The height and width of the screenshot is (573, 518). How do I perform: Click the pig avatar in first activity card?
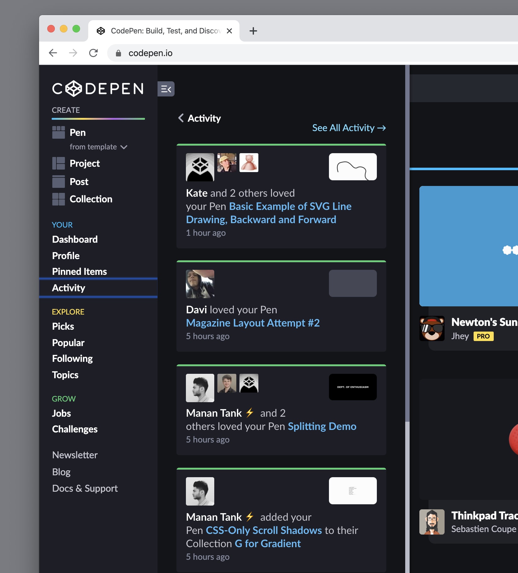pos(249,163)
